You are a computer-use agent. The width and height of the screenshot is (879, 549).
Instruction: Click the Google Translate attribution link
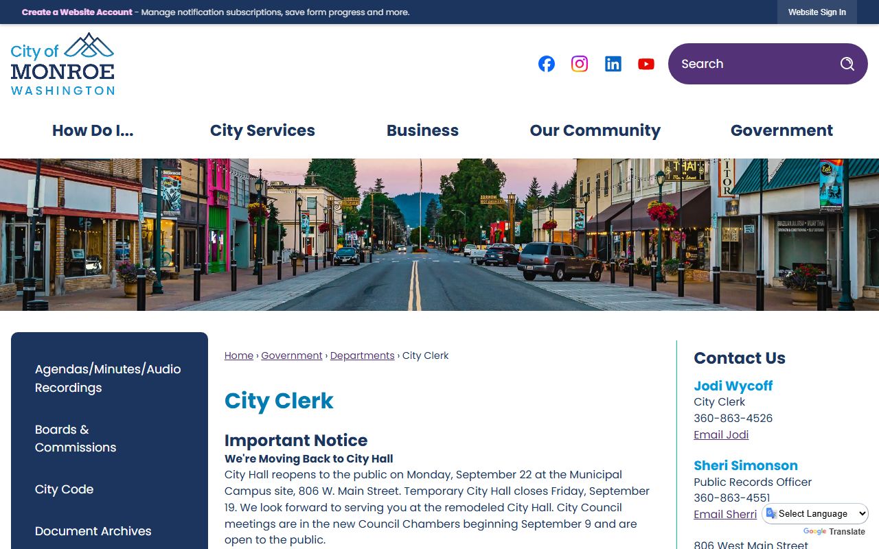coord(834,532)
